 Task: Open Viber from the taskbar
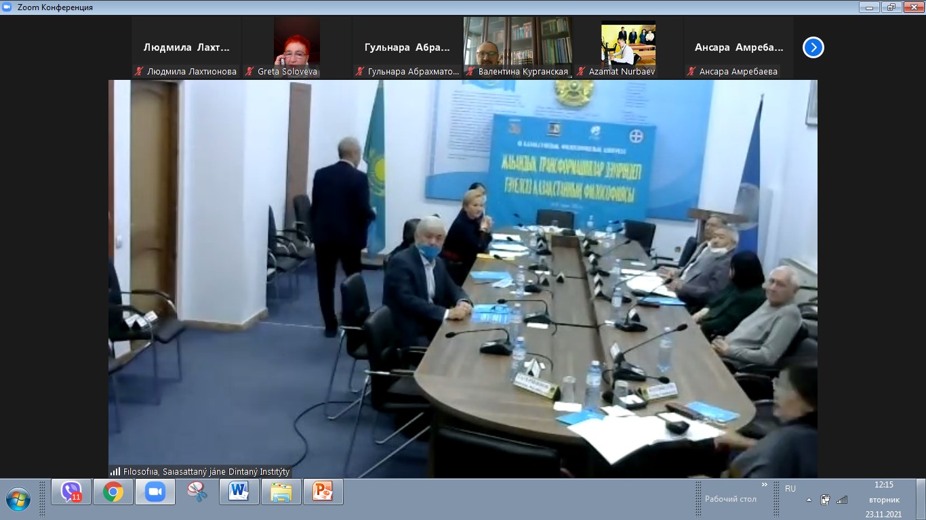[71, 492]
